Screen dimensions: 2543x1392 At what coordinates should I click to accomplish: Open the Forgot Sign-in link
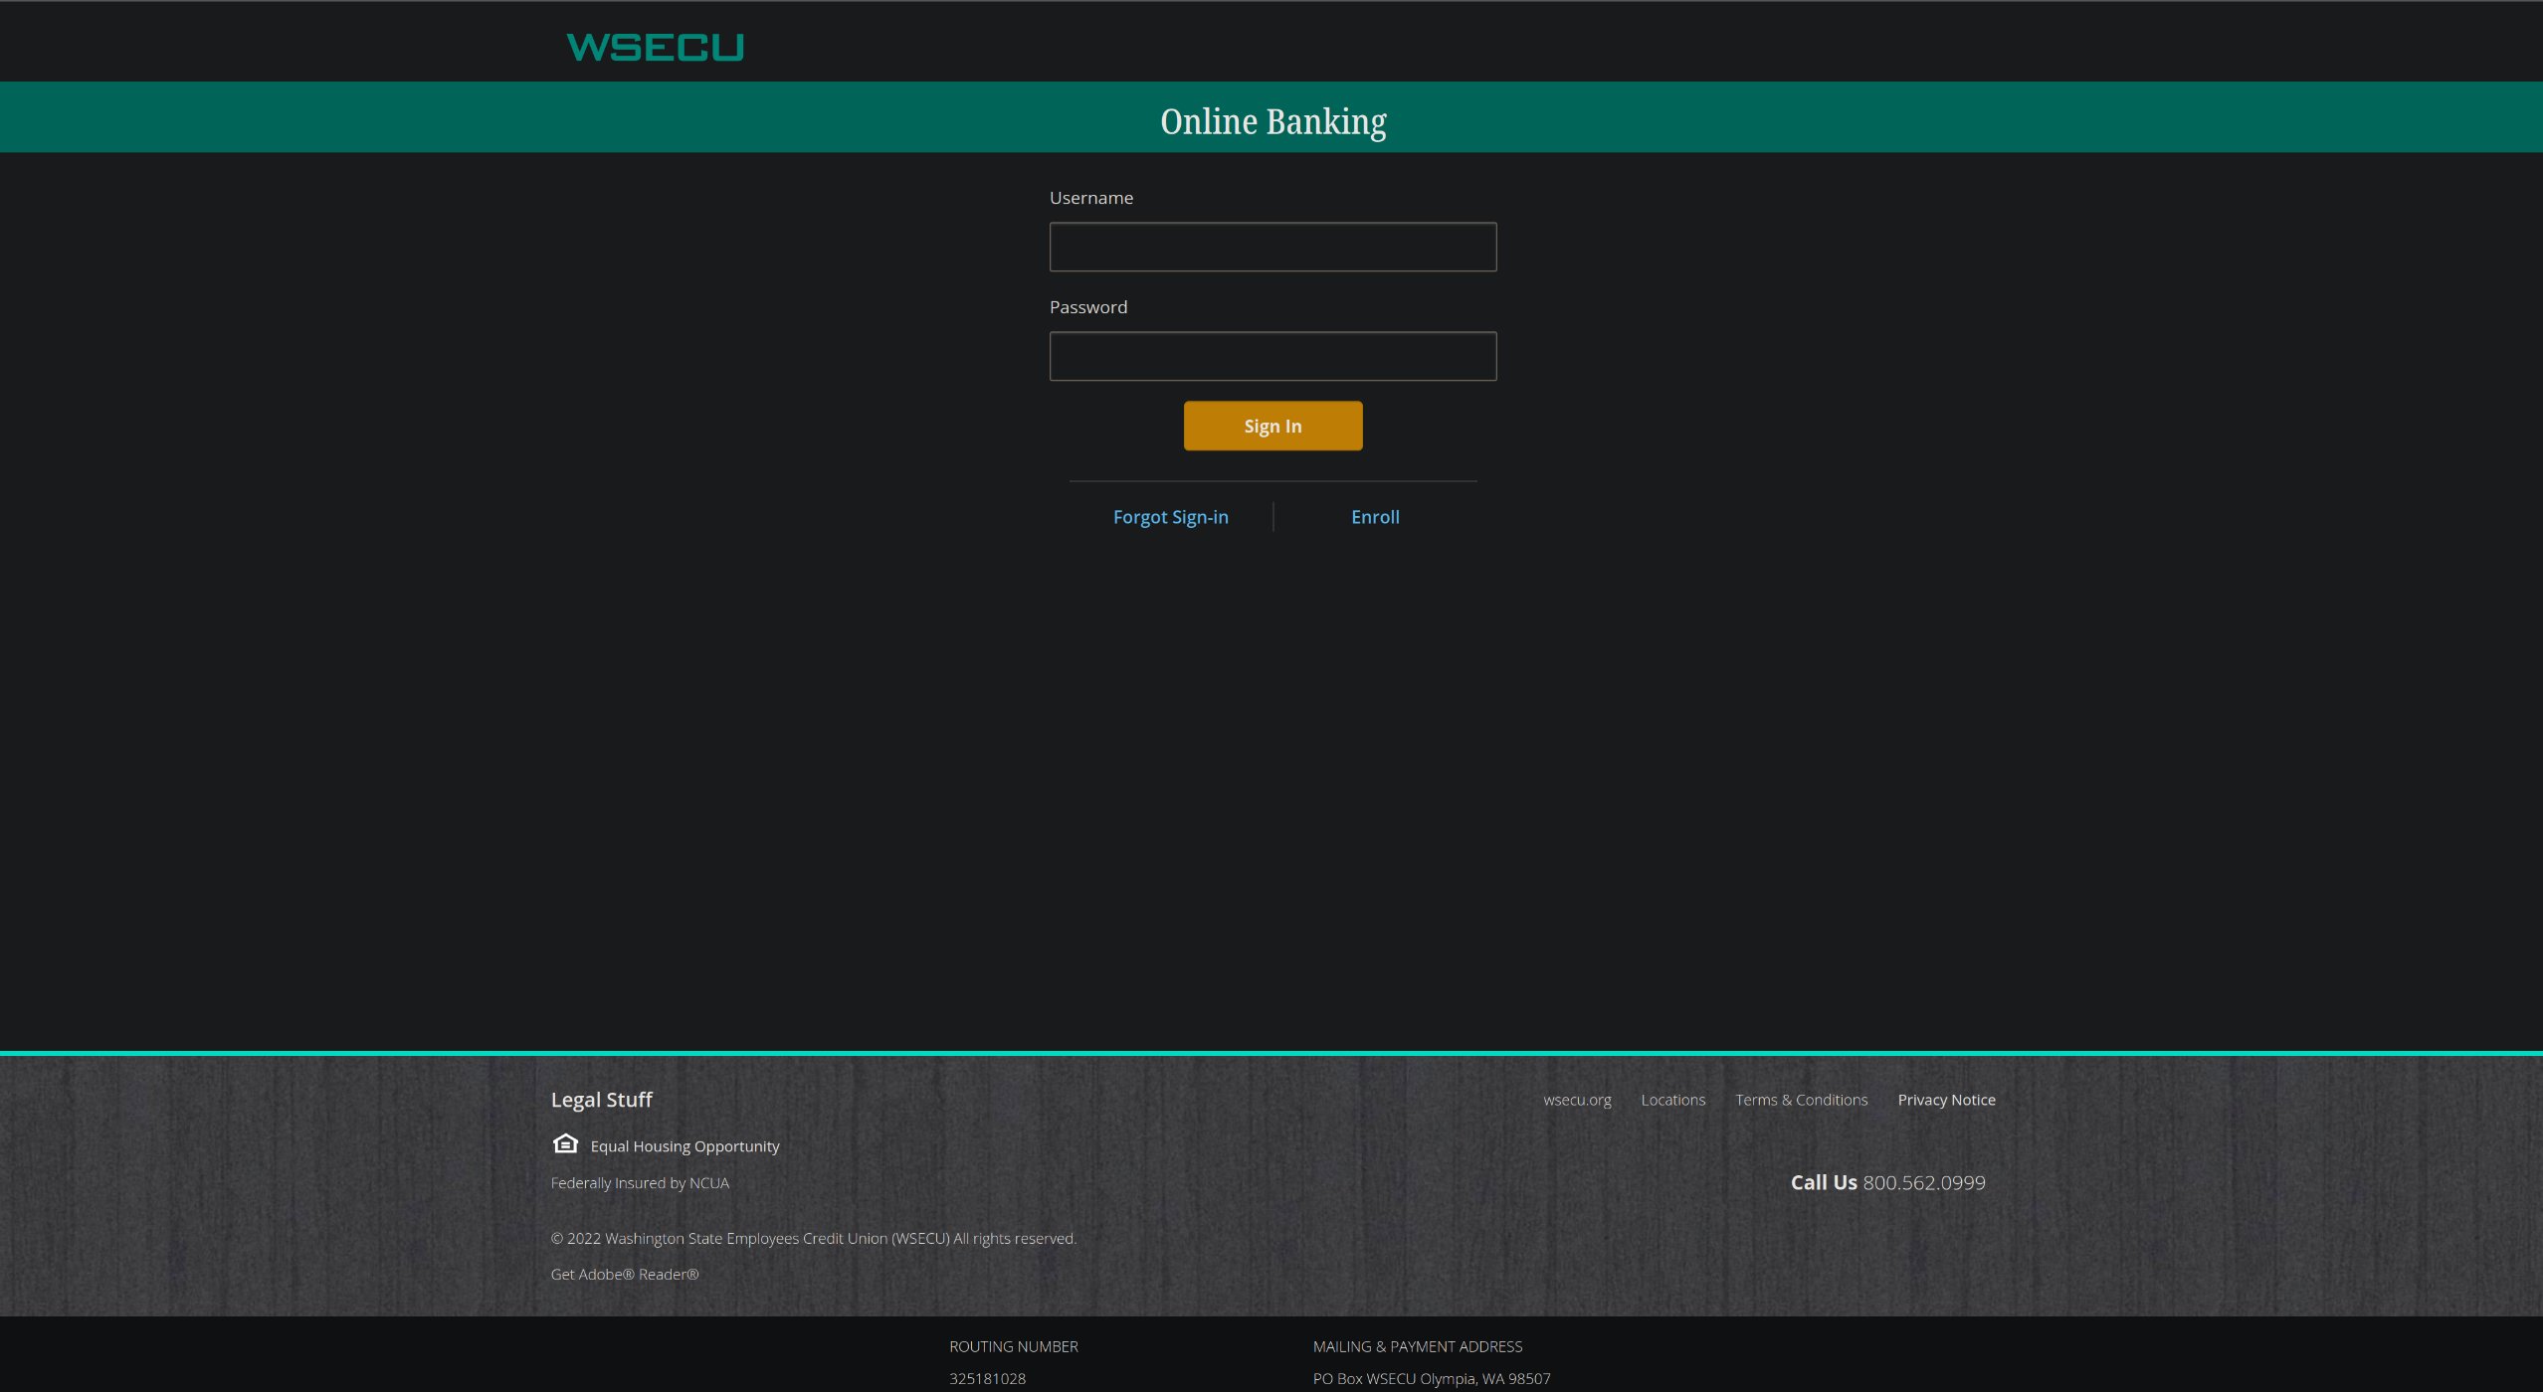(1170, 517)
